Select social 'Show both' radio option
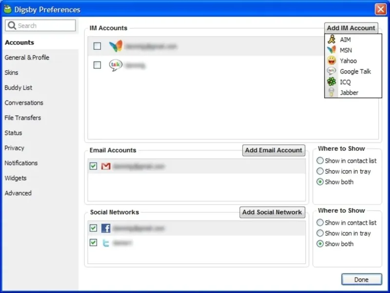This screenshot has height=293, width=390. (320, 244)
